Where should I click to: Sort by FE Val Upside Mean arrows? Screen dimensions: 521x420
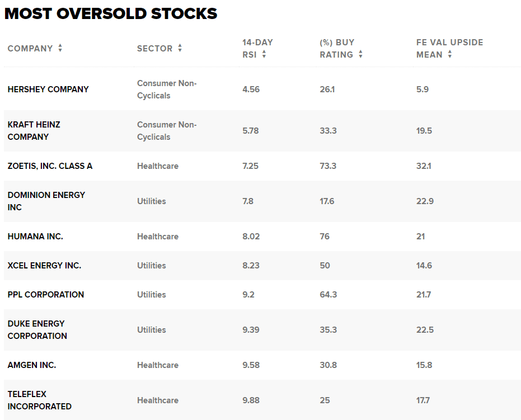(450, 55)
